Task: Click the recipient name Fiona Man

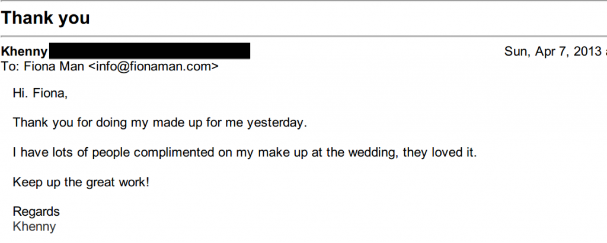Action: pyautogui.click(x=54, y=66)
